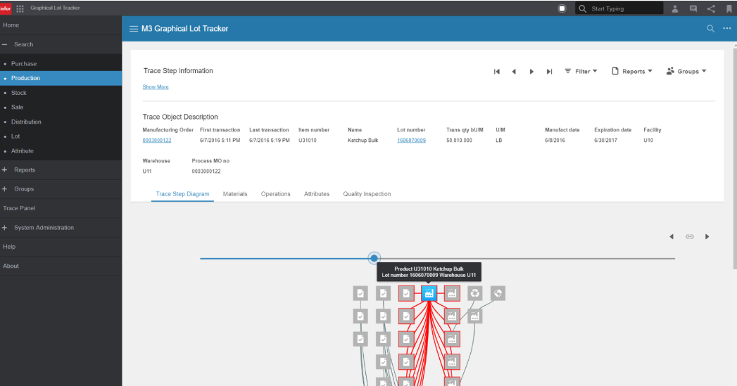This screenshot has height=386, width=737.
Task: Click the square stop icon beside search
Action: coord(562,8)
